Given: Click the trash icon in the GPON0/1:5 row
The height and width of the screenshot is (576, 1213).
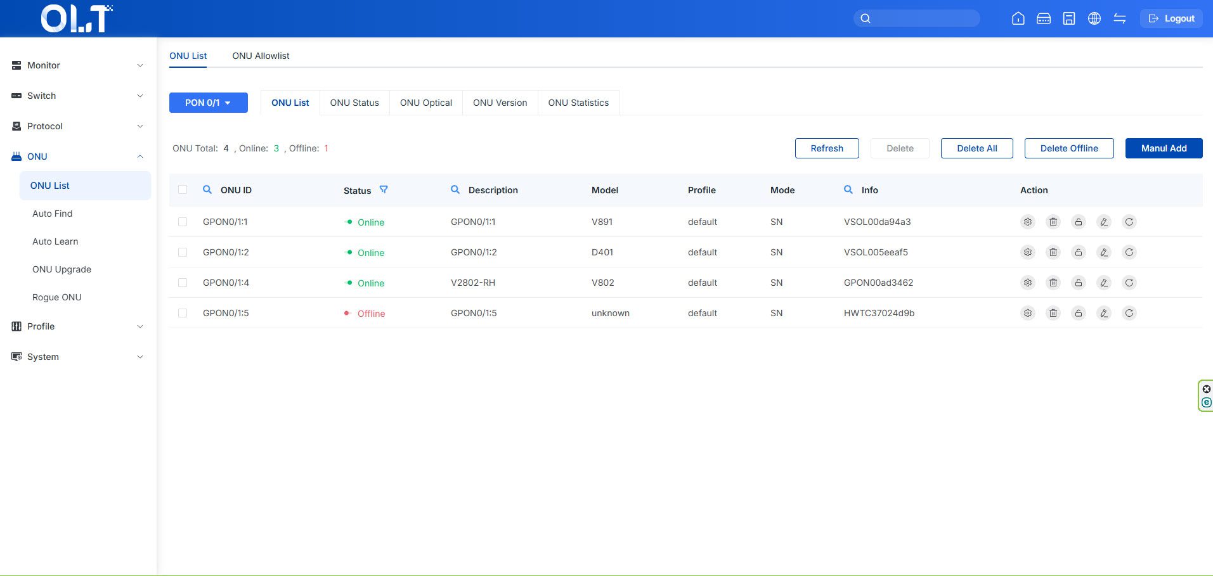Looking at the screenshot, I should tap(1053, 313).
